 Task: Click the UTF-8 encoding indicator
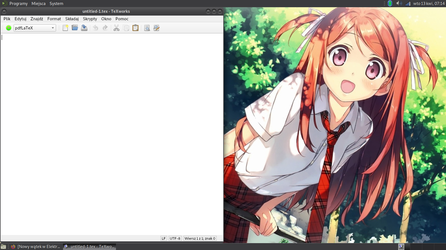pos(175,239)
